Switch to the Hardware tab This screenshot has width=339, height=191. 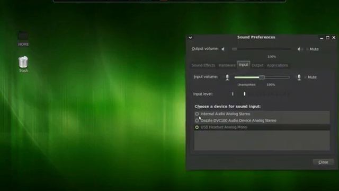pos(227,65)
